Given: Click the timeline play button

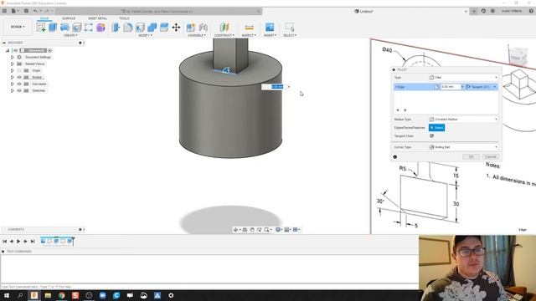Looking at the screenshot, I should click(18, 242).
